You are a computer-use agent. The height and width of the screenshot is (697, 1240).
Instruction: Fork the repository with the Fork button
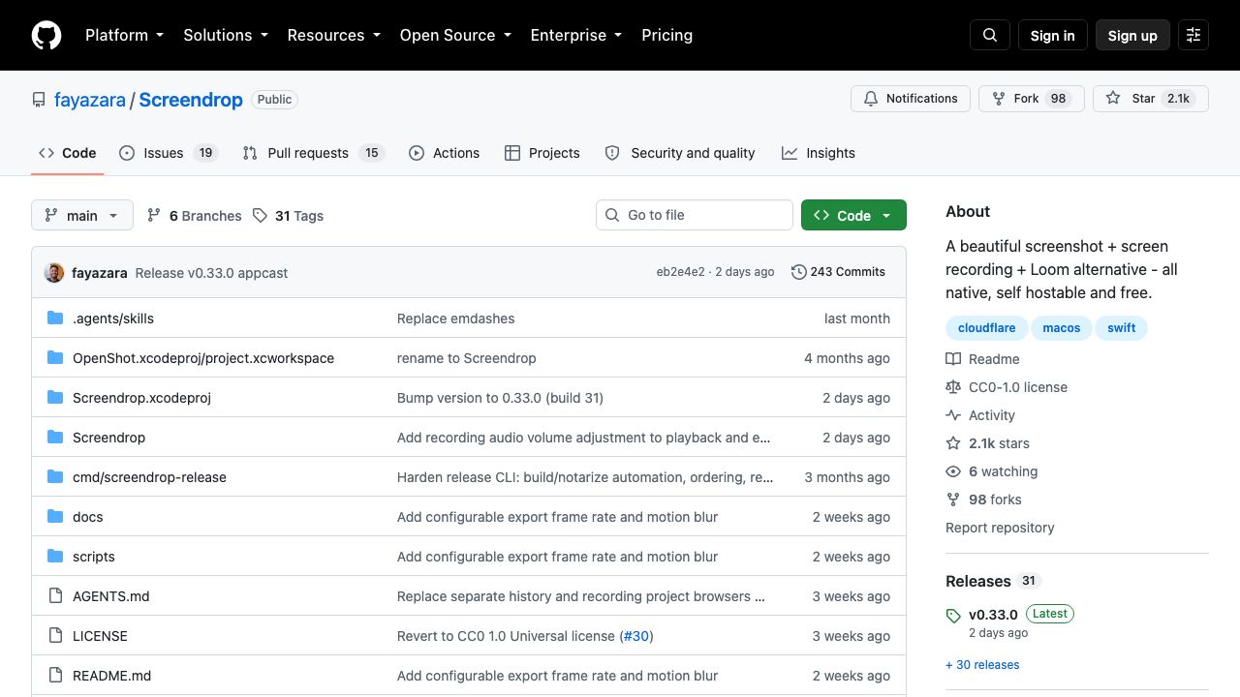coord(1032,99)
